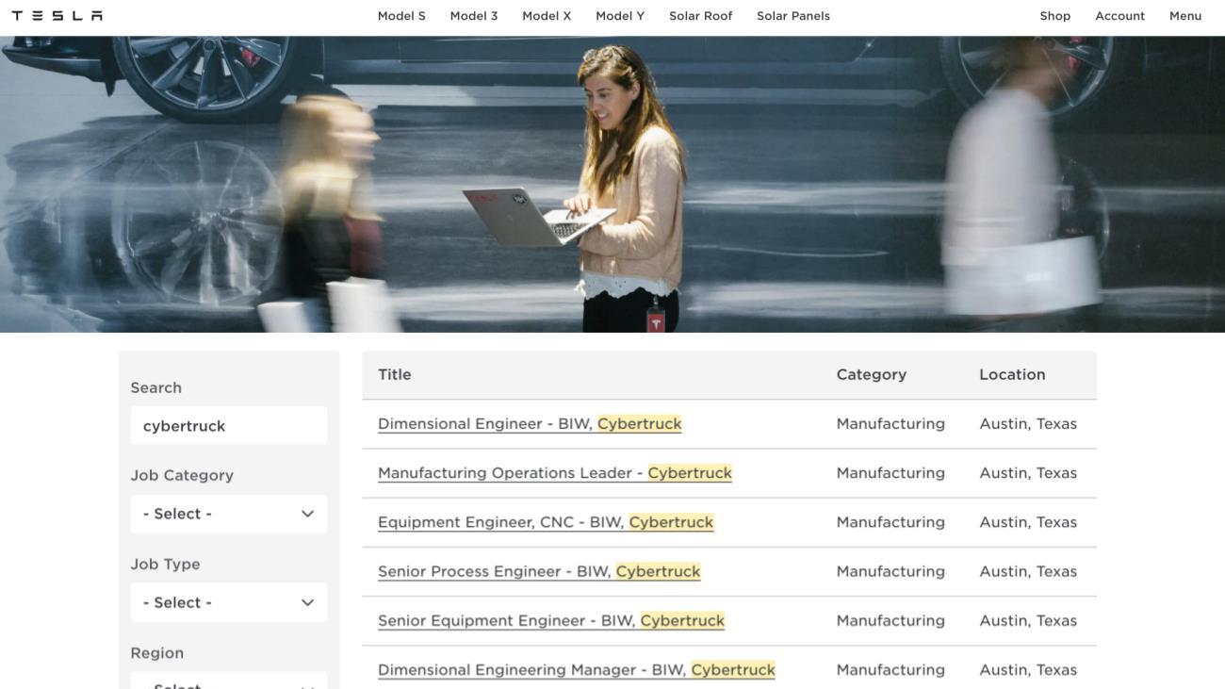The height and width of the screenshot is (689, 1225).
Task: Go to Solar Roof page
Action: (701, 16)
